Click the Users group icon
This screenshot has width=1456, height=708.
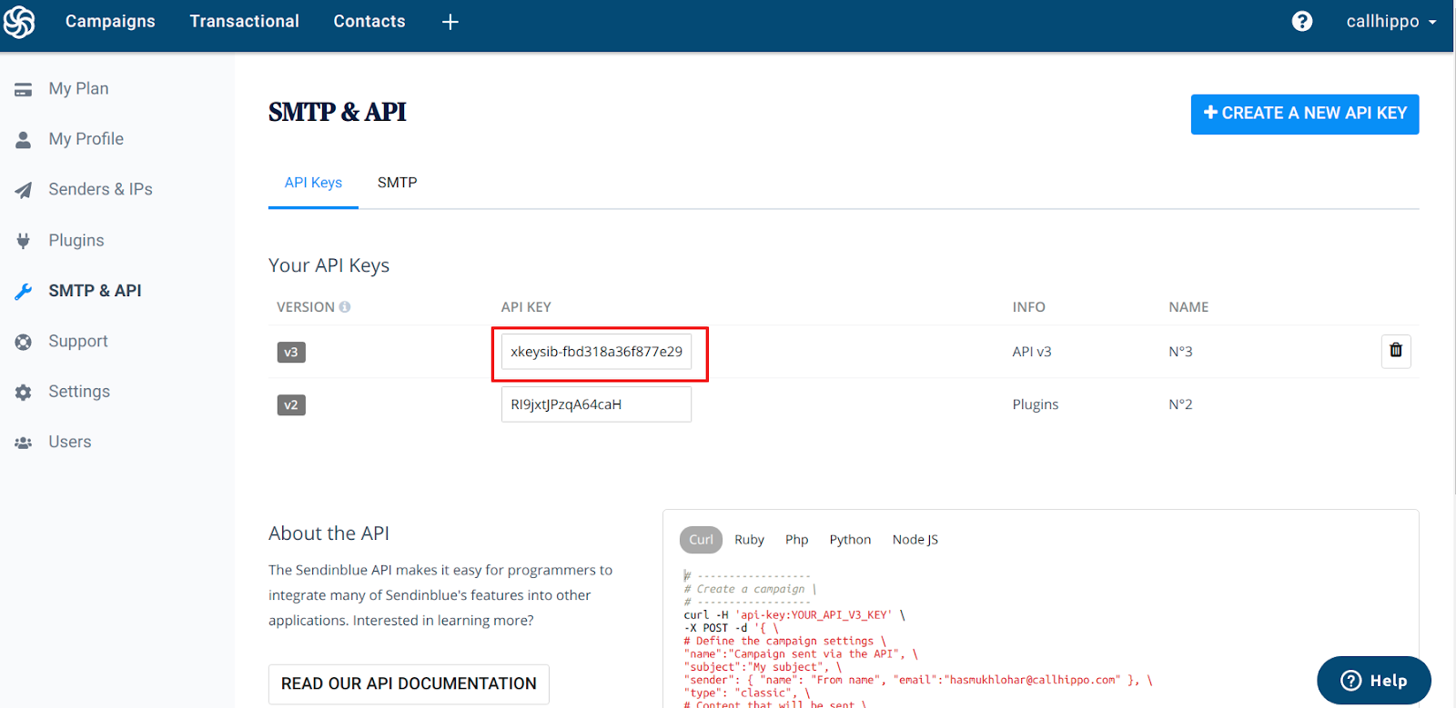click(x=24, y=443)
